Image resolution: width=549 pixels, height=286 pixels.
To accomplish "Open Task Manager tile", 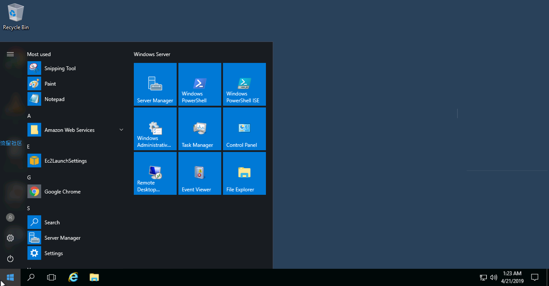I will coord(200,129).
